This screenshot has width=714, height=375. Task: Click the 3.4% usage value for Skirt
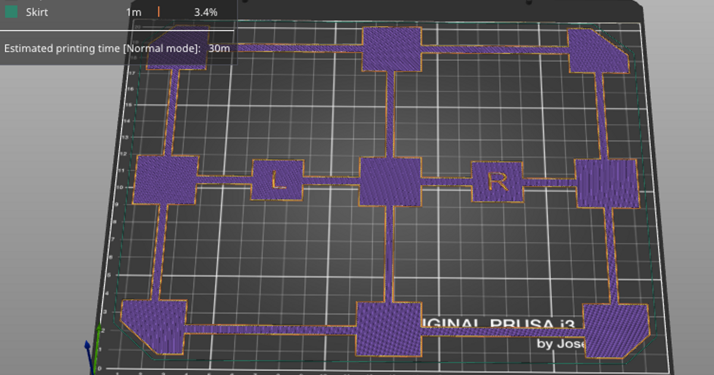(205, 11)
